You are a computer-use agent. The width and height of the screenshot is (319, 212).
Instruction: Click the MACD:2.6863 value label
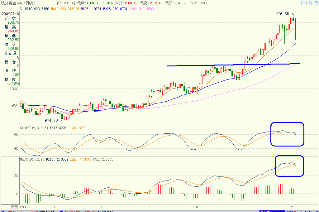pyautogui.click(x=103, y=159)
